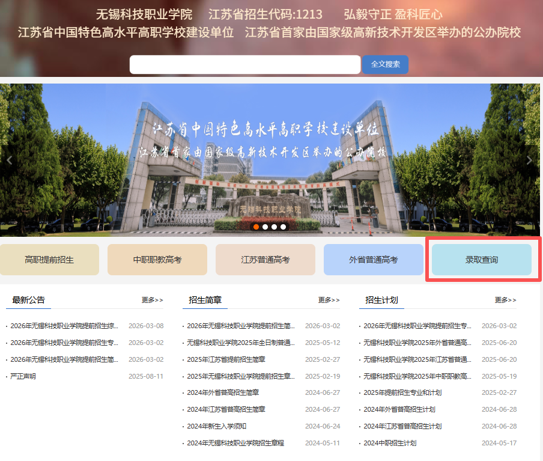Open 2025年江苏省提前招生简章 link
Screen dimensions: 543x461
click(x=226, y=359)
